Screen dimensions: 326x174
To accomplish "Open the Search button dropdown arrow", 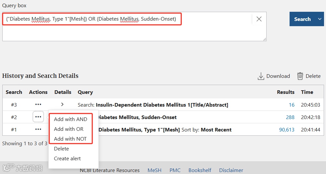I will pyautogui.click(x=320, y=19).
